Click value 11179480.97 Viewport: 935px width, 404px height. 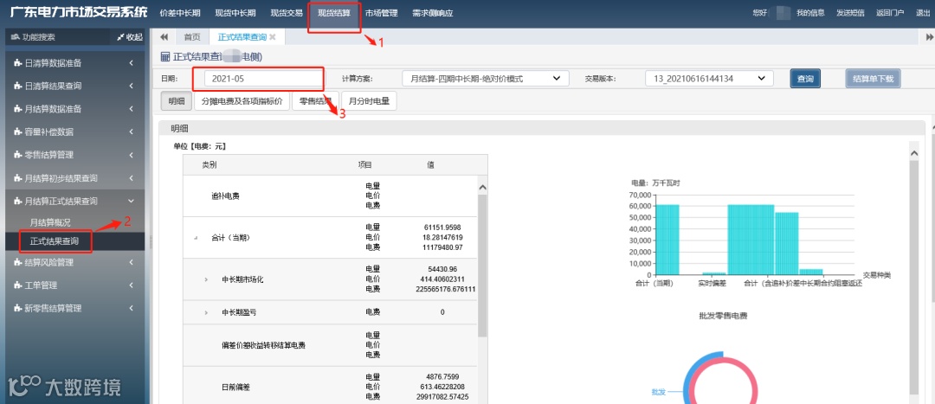point(442,247)
